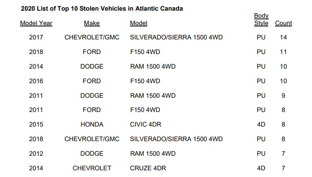Select the CIVIC 4DR model cell
Image resolution: width=312 pixels, height=177 pixels.
click(x=145, y=125)
